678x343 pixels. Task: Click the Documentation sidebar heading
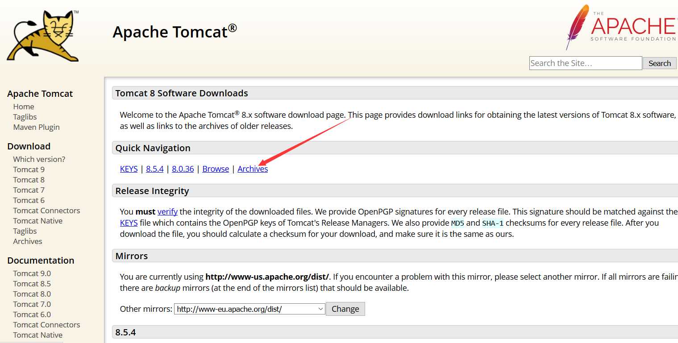pyautogui.click(x=41, y=260)
